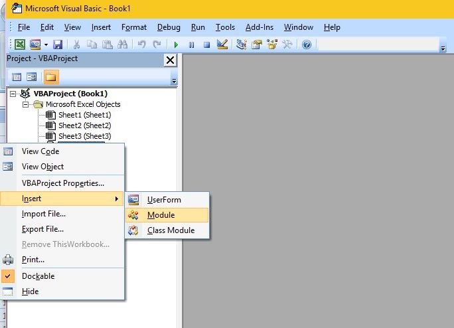This screenshot has height=328, width=454.
Task: Insert a Class Module from submenu
Action: point(167,230)
